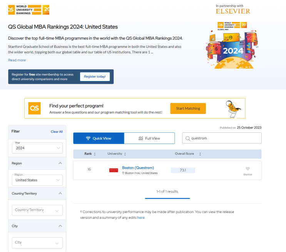286x252 pixels.
Task: Shortlist Boston (Questrom) with heart icon
Action: pos(248,169)
